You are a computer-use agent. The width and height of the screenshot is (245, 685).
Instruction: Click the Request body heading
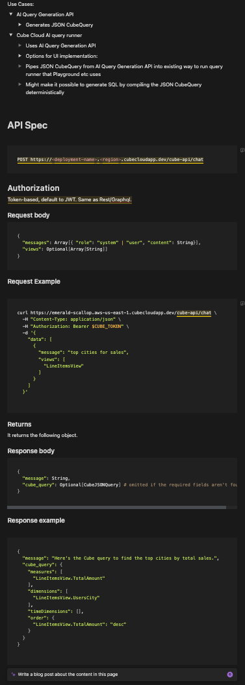coord(29,215)
